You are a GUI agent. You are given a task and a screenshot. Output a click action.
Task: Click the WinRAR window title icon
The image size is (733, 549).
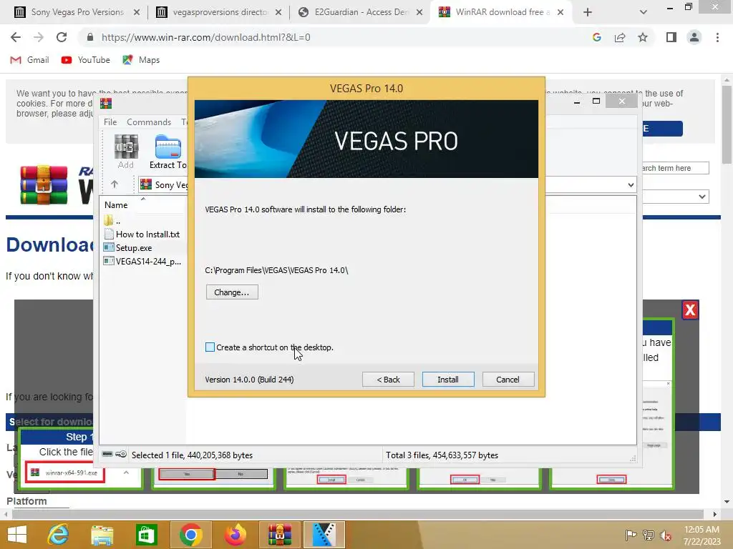[106, 103]
